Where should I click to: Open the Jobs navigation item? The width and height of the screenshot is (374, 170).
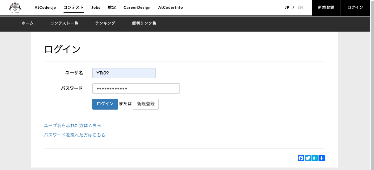[96, 7]
